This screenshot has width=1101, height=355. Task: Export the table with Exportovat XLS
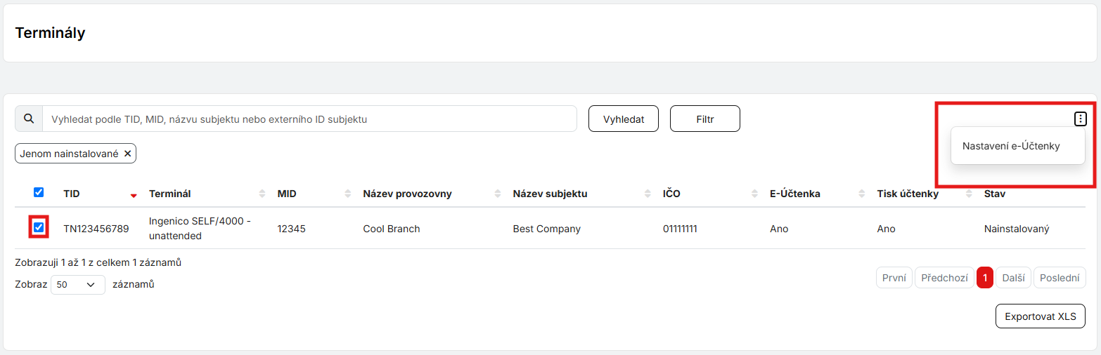(x=1041, y=316)
